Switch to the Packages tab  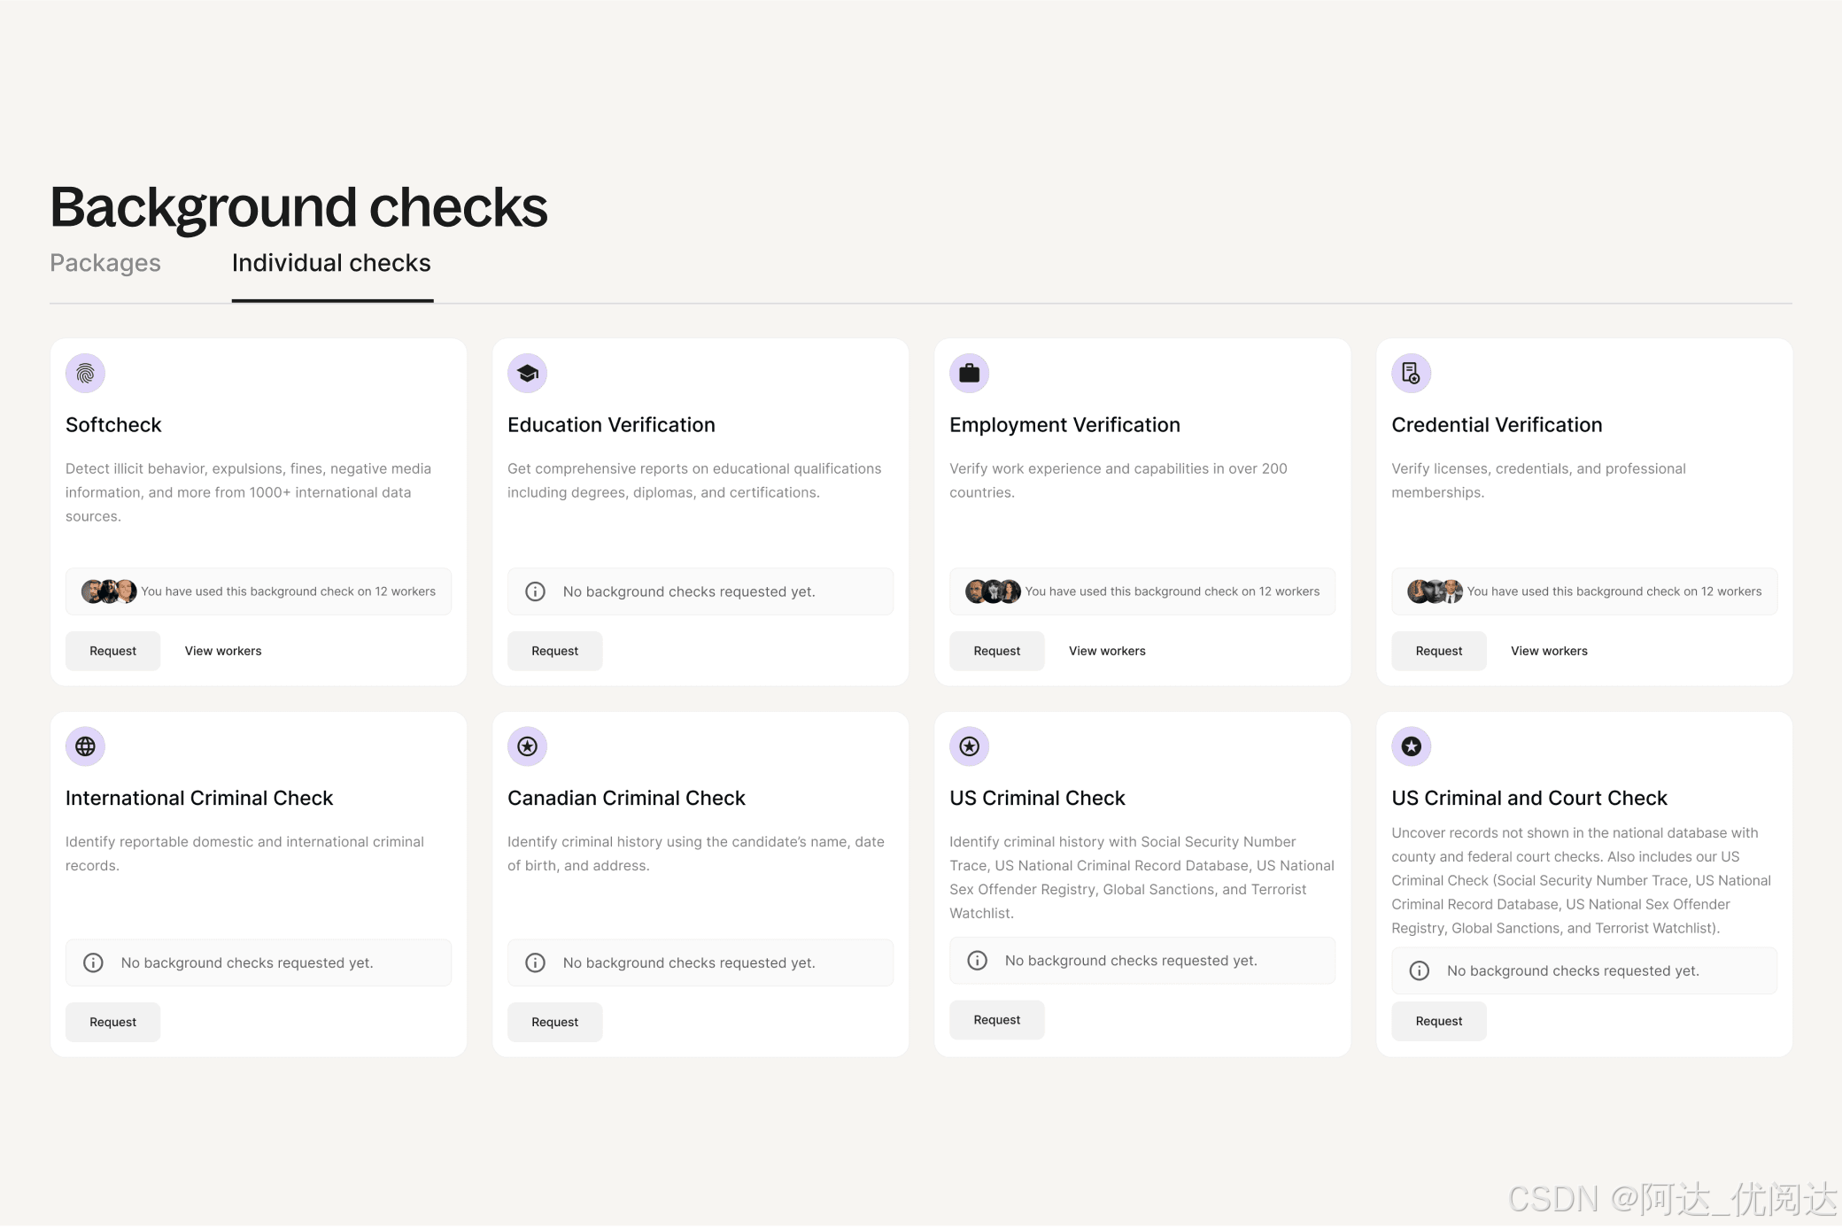tap(105, 263)
